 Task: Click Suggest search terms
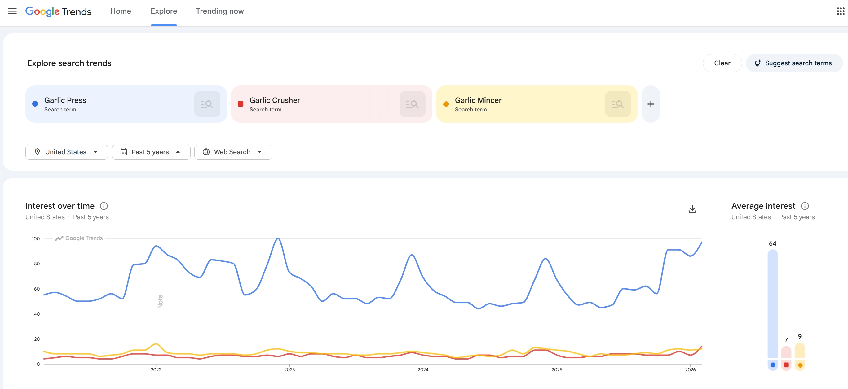pyautogui.click(x=794, y=63)
